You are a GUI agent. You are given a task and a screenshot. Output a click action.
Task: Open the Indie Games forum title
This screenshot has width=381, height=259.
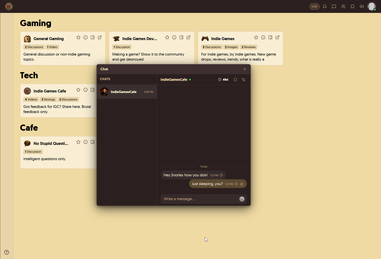(x=223, y=39)
